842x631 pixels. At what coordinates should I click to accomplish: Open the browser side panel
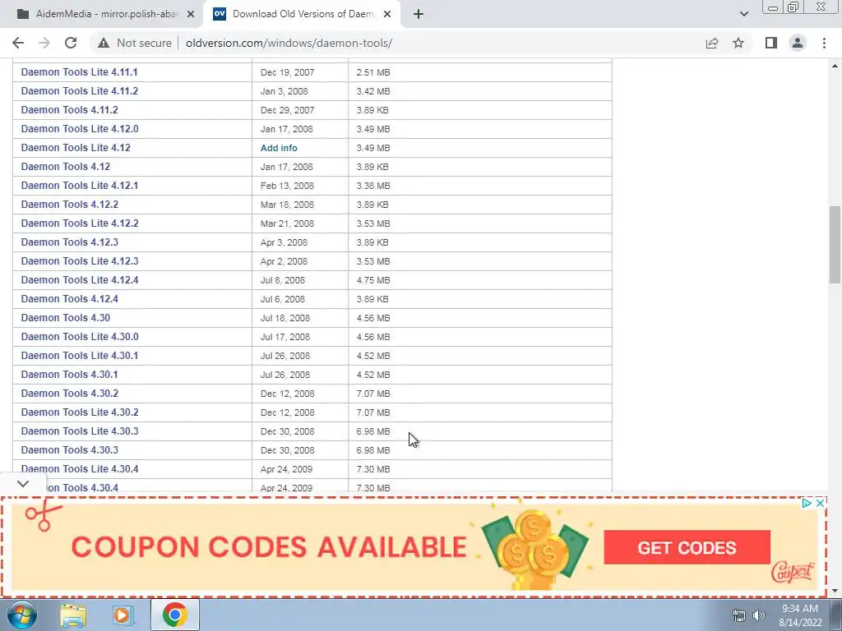pos(771,43)
